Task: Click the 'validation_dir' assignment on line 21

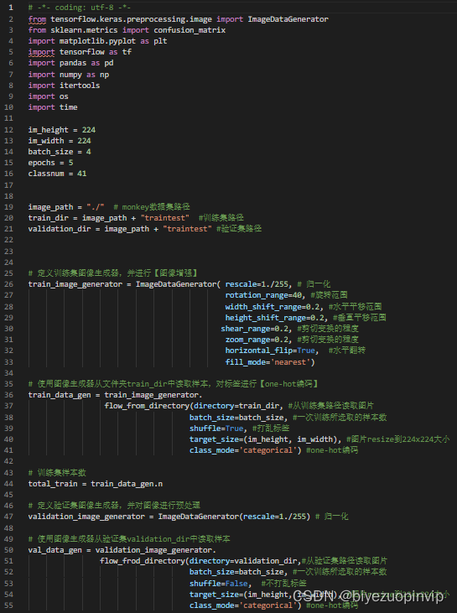Action: tap(120, 229)
